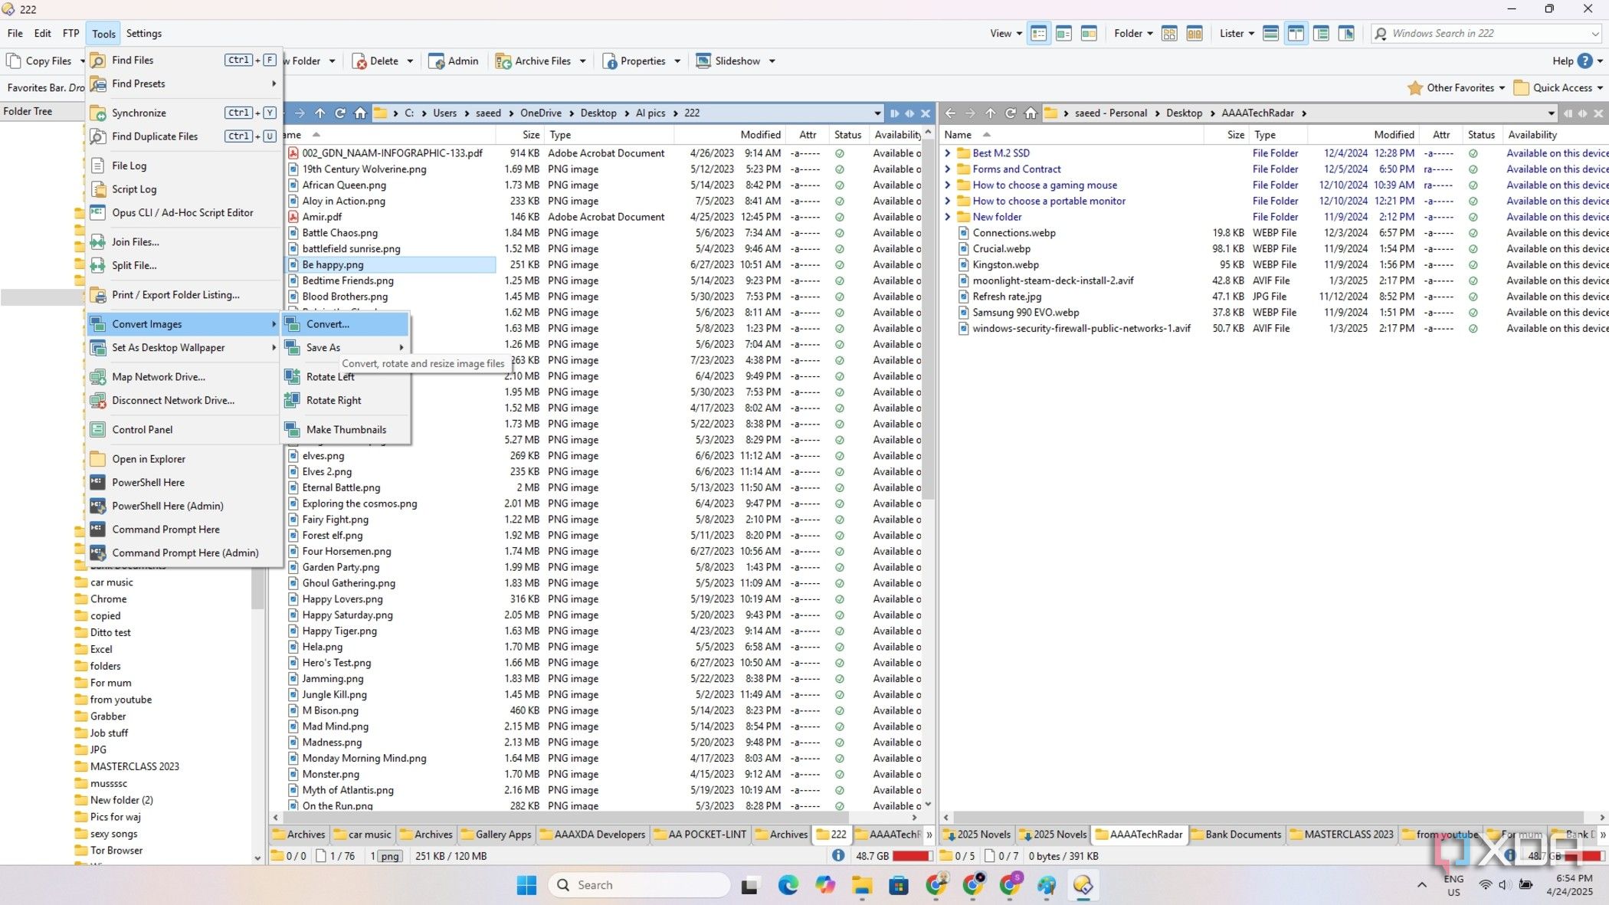Click the Properties toolbar button
Viewport: 1609px width, 905px height.
coord(634,61)
